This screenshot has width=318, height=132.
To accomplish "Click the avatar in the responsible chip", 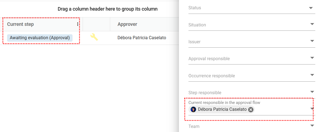I will 193,109.
